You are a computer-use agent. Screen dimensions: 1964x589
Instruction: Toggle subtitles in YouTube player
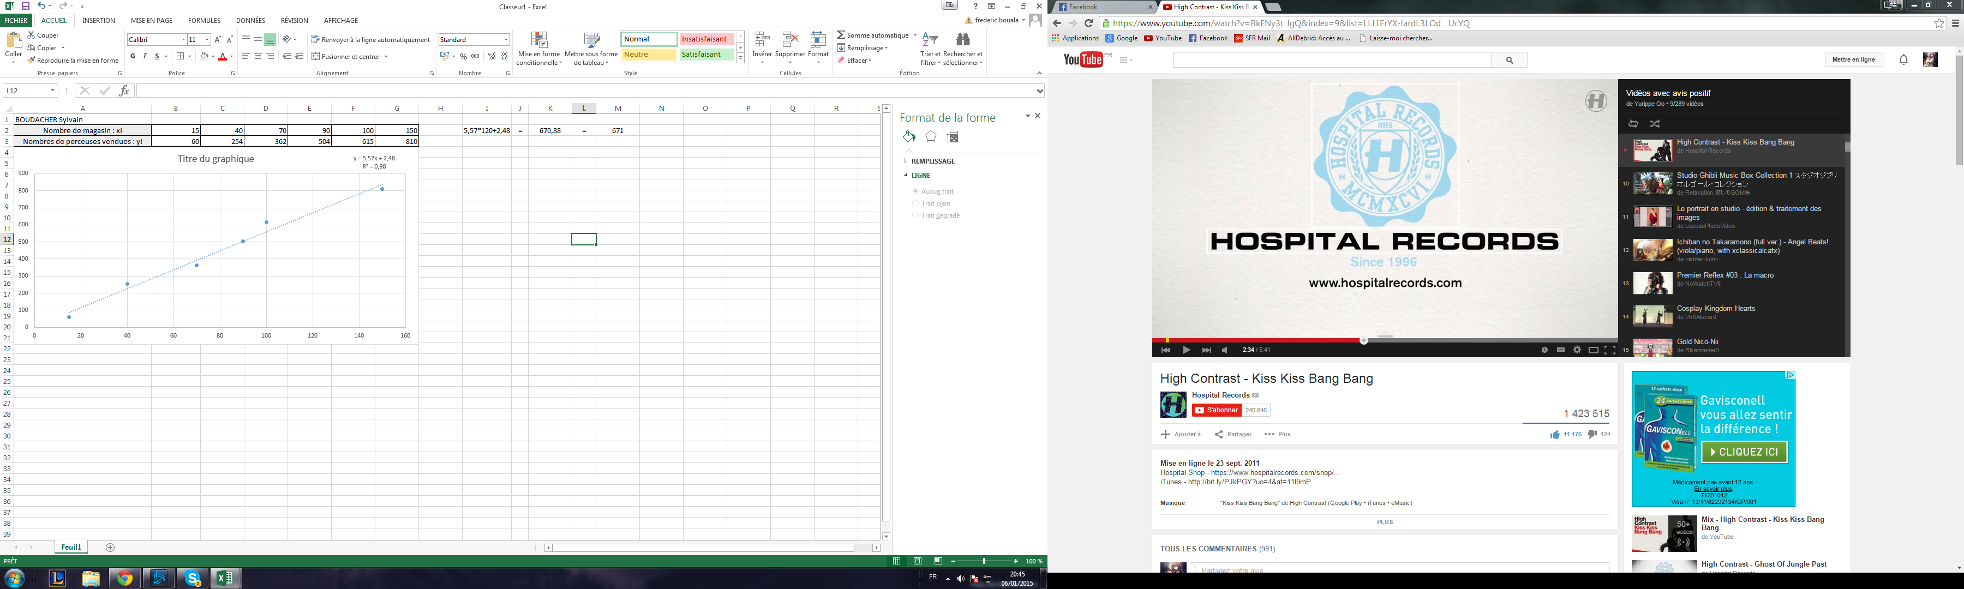[1561, 350]
